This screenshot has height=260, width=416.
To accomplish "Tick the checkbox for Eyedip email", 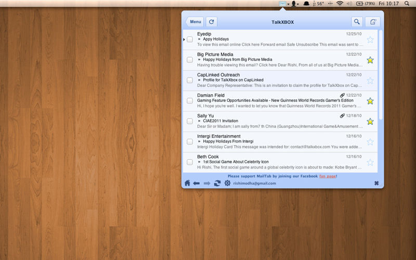I will tap(190, 40).
